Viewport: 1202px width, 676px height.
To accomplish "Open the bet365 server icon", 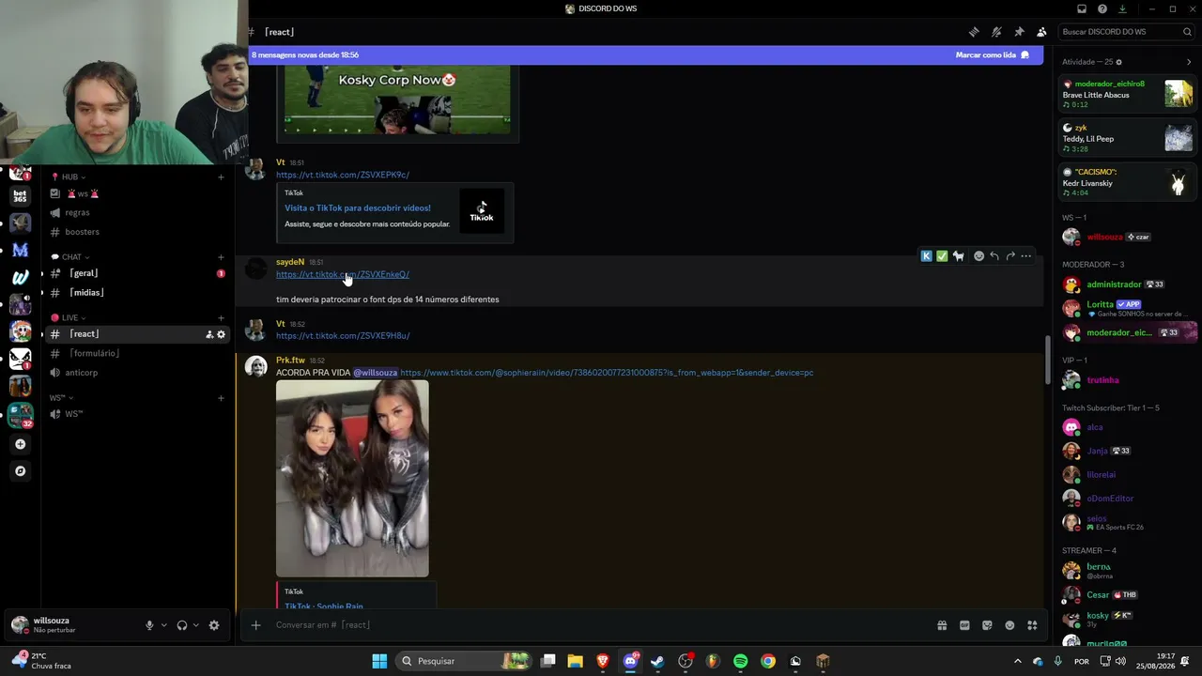I will [20, 196].
